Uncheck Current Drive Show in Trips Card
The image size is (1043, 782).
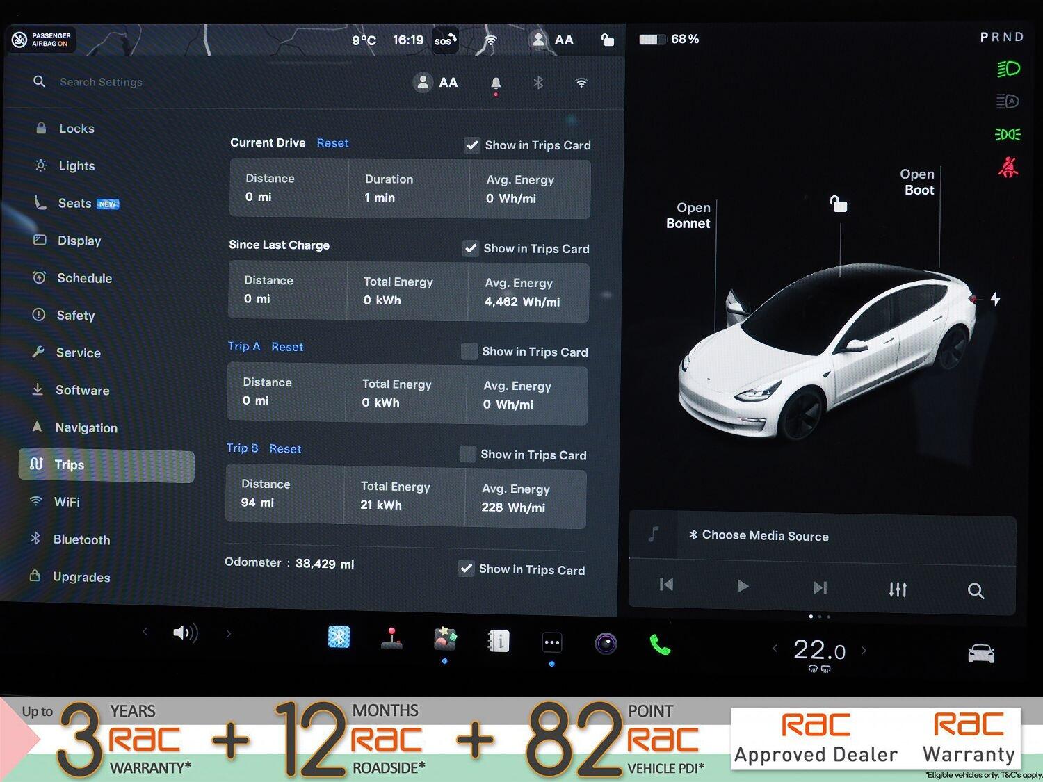tap(472, 145)
